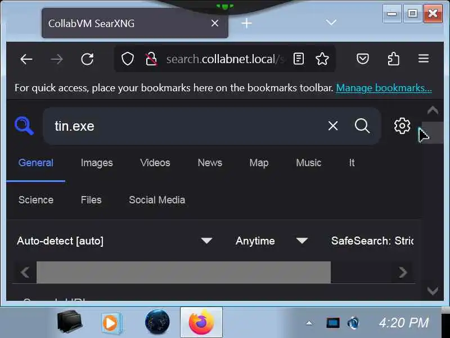Open the News category tab
The height and width of the screenshot is (338, 450).
(x=210, y=163)
